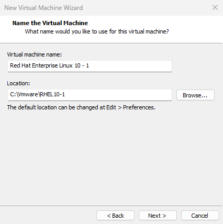
Task: Focus the Location path field
Action: pos(90,95)
